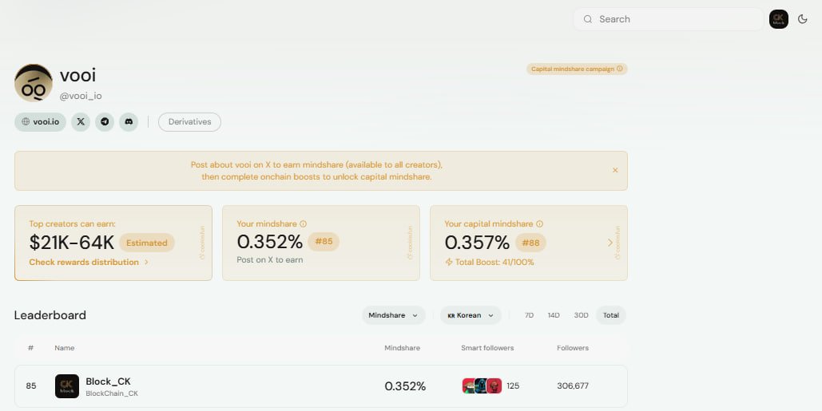822x411 pixels.
Task: Select the Derivatives tag
Action: pyautogui.click(x=190, y=122)
